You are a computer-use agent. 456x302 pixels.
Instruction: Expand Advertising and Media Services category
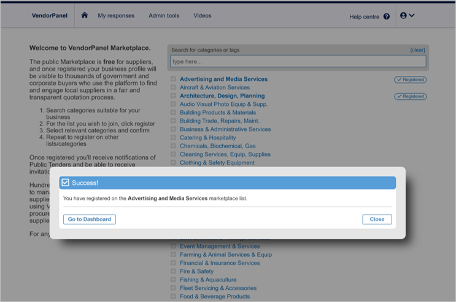click(173, 79)
